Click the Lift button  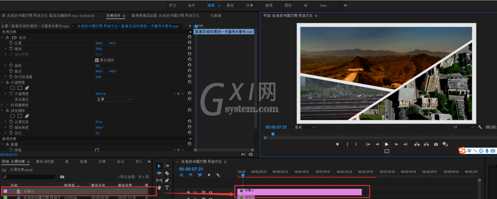(417, 144)
